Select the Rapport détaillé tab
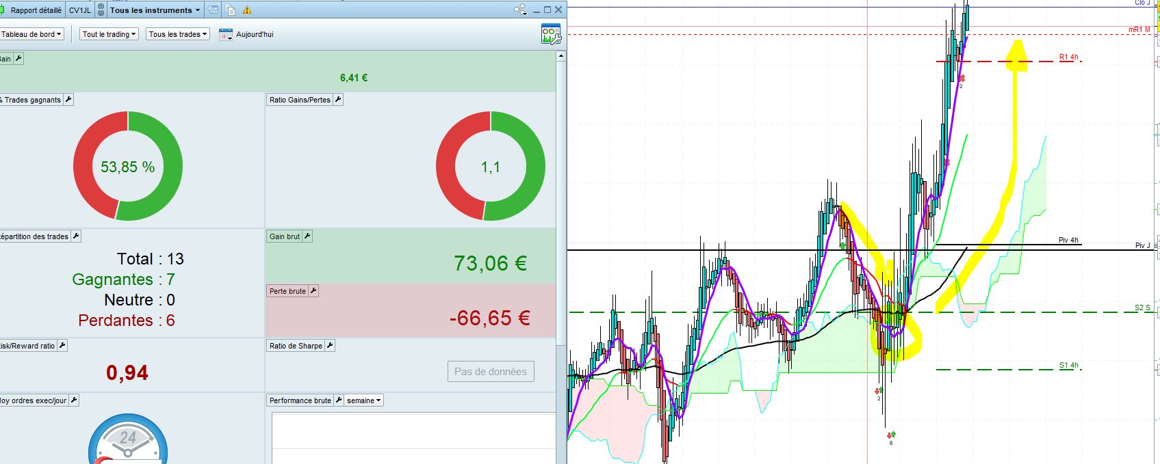 click(36, 10)
